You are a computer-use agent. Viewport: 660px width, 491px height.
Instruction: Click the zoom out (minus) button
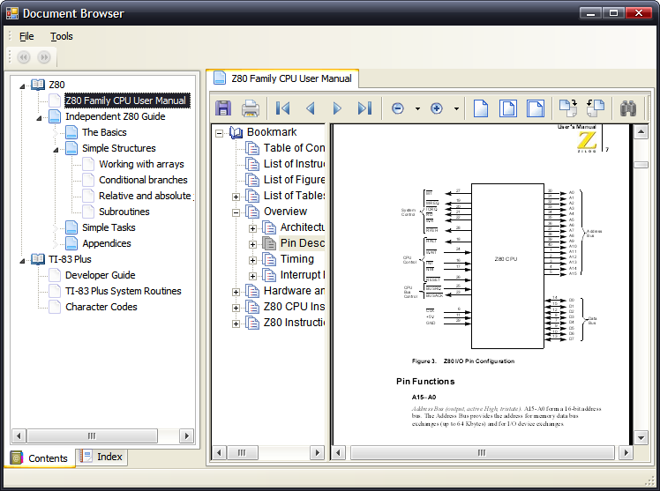(x=398, y=108)
